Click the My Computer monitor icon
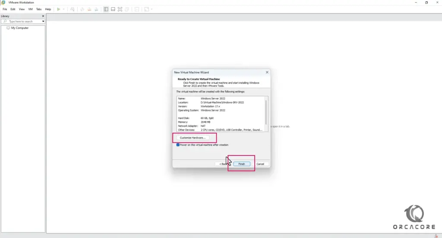The image size is (442, 238). point(8,28)
